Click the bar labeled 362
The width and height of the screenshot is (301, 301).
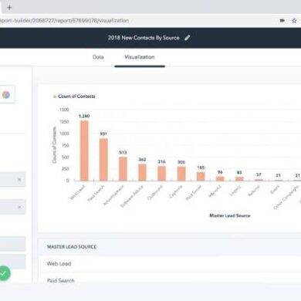(142, 172)
